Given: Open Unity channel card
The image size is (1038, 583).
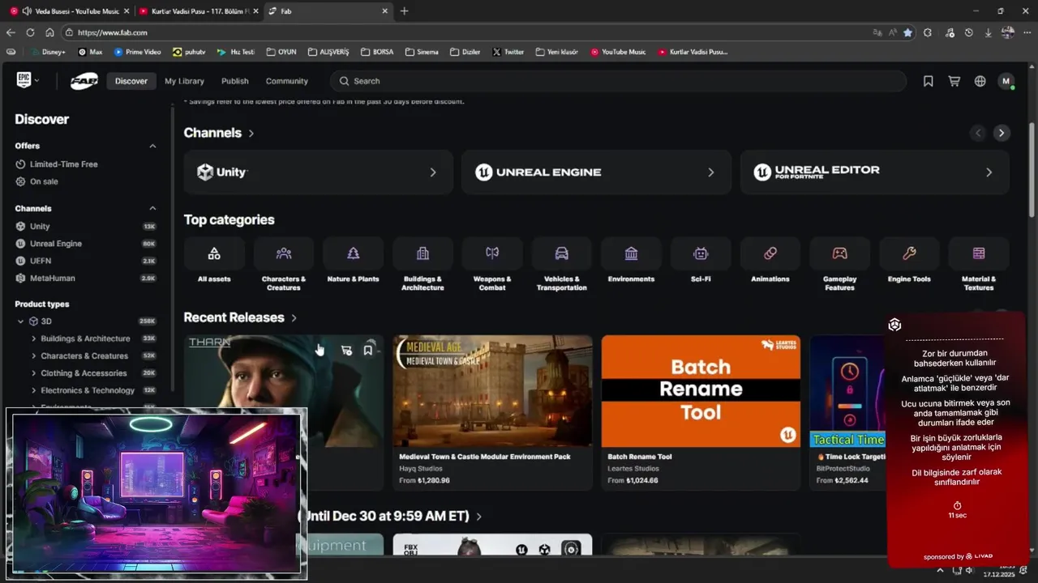Looking at the screenshot, I should click(318, 172).
